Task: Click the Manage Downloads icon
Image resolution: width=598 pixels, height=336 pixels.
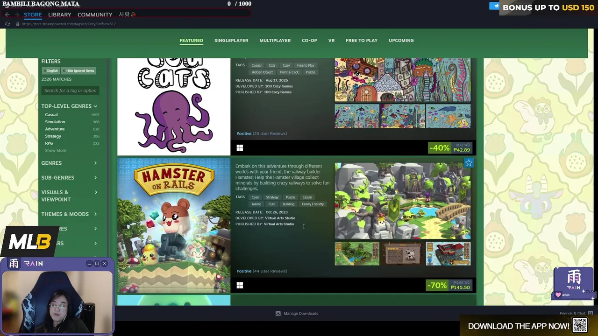Action: (x=278, y=314)
